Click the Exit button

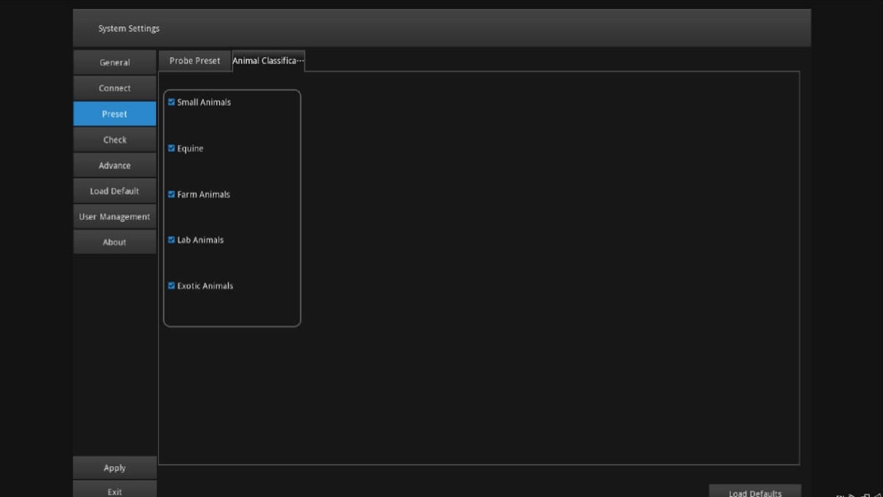pyautogui.click(x=115, y=491)
